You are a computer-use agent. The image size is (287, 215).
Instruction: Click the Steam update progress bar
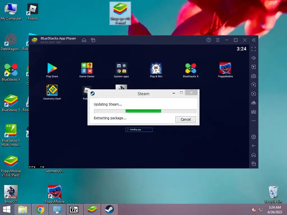145,111
